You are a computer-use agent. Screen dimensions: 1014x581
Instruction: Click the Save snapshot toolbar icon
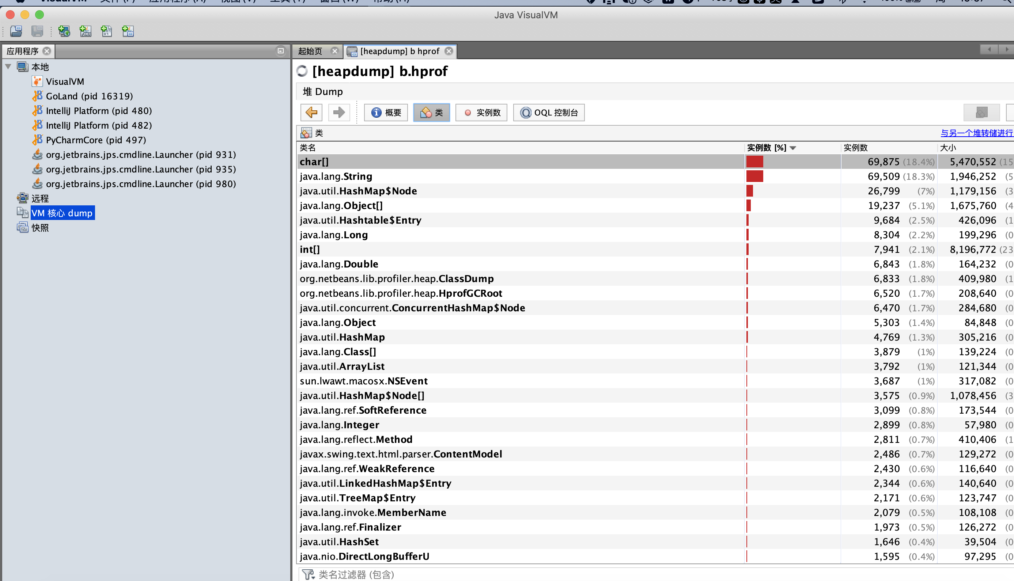coord(38,31)
